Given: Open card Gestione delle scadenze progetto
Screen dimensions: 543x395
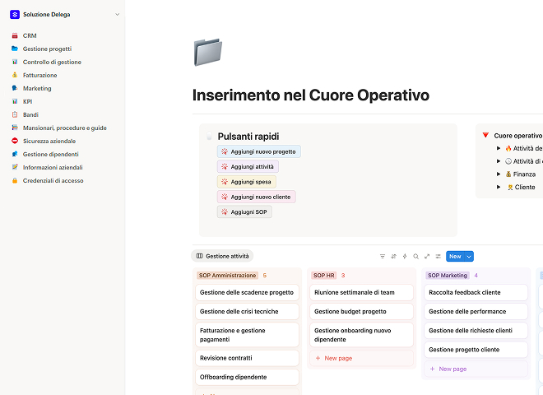Looking at the screenshot, I should click(x=247, y=292).
